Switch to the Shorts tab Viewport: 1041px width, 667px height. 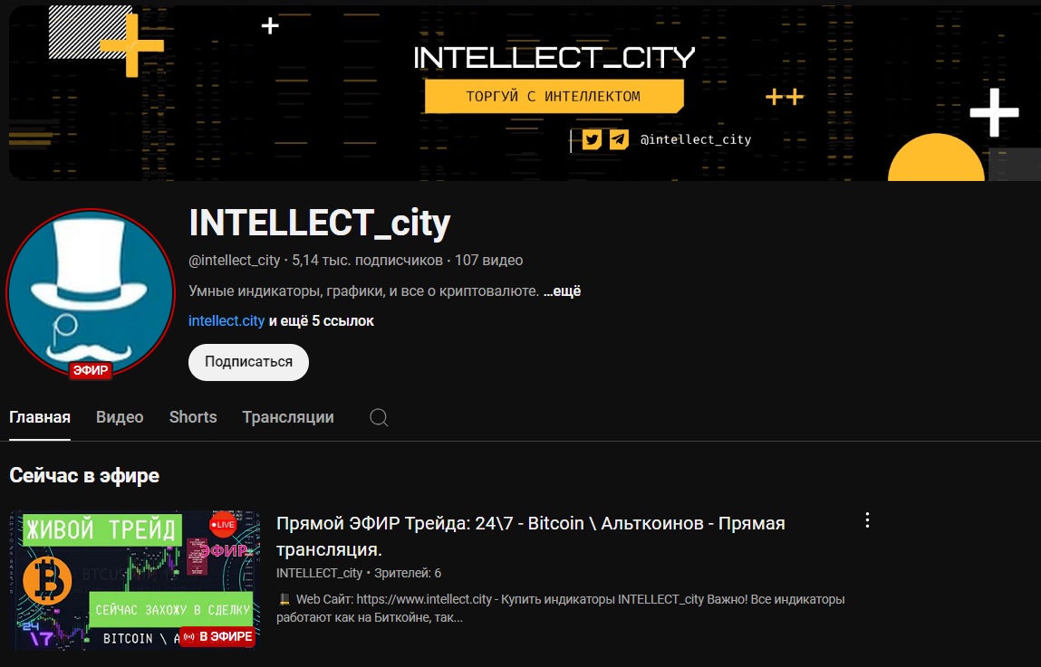coord(193,417)
